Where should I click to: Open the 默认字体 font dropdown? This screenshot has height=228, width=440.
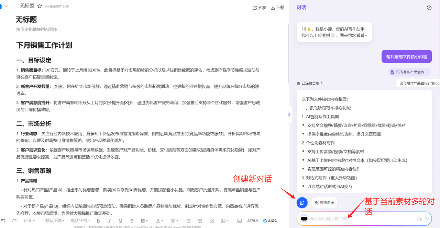point(55,221)
